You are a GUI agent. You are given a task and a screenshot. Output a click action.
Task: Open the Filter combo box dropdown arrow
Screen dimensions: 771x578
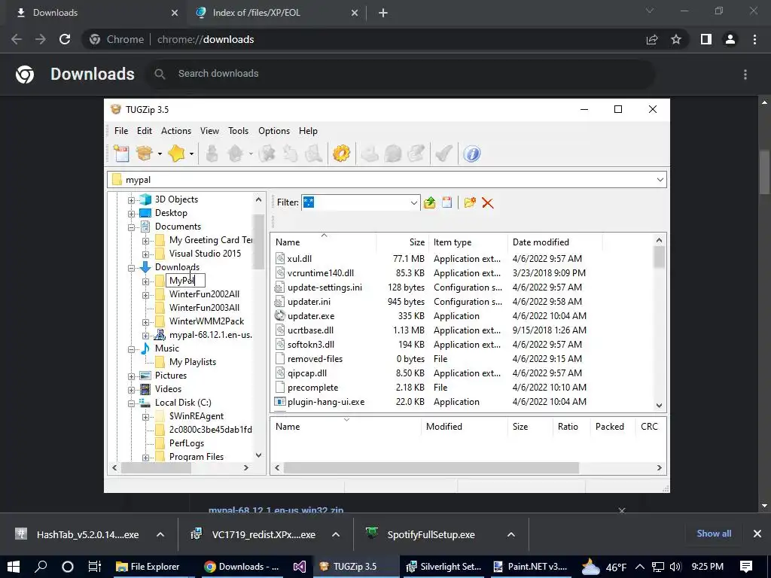[x=414, y=202]
